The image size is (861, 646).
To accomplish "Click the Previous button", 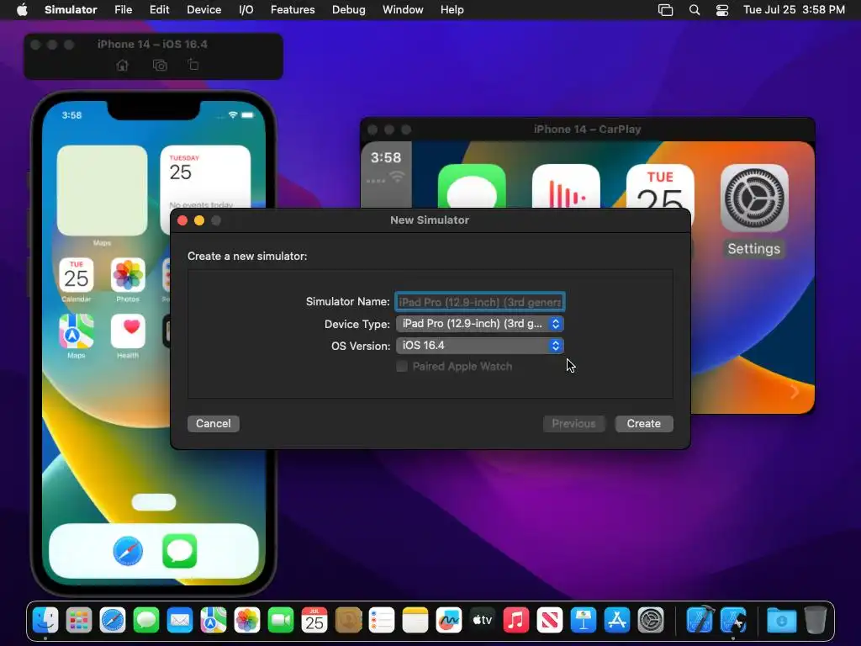I will coord(573,424).
